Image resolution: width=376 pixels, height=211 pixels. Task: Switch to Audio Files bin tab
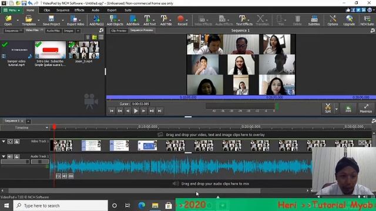click(53, 30)
